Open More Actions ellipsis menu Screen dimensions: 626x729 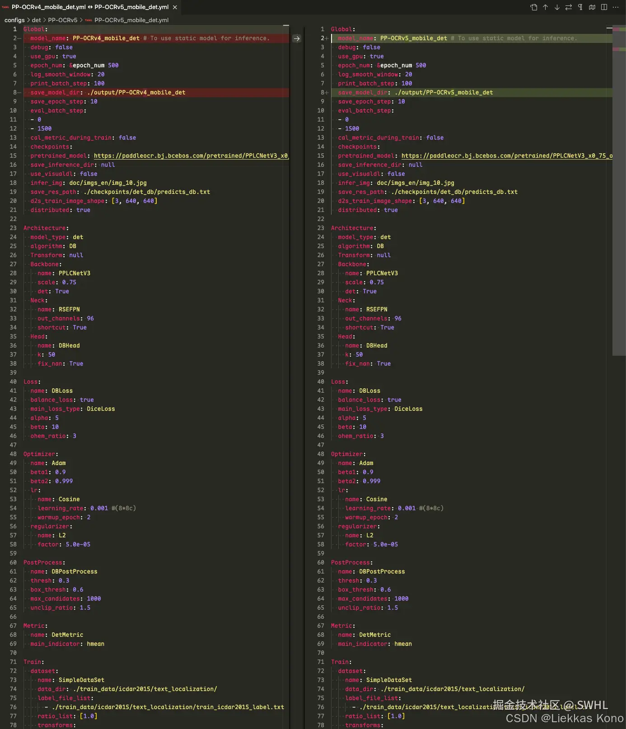(616, 7)
